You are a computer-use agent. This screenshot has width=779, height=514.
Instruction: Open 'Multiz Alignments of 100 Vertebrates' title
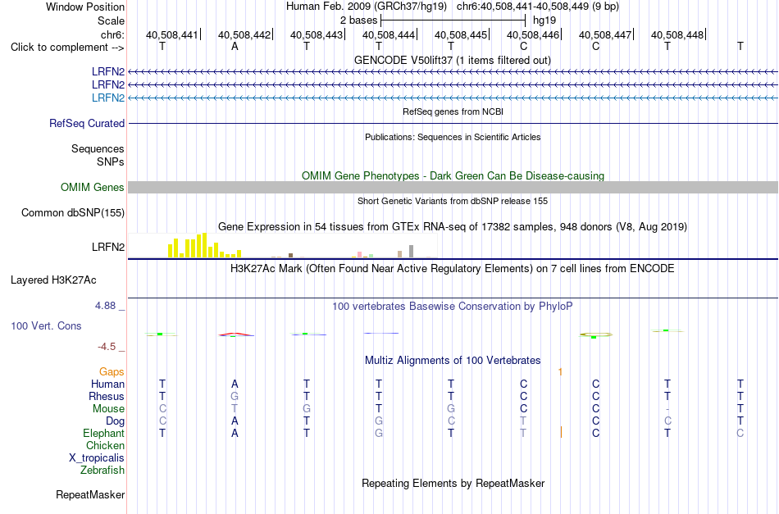[453, 361]
